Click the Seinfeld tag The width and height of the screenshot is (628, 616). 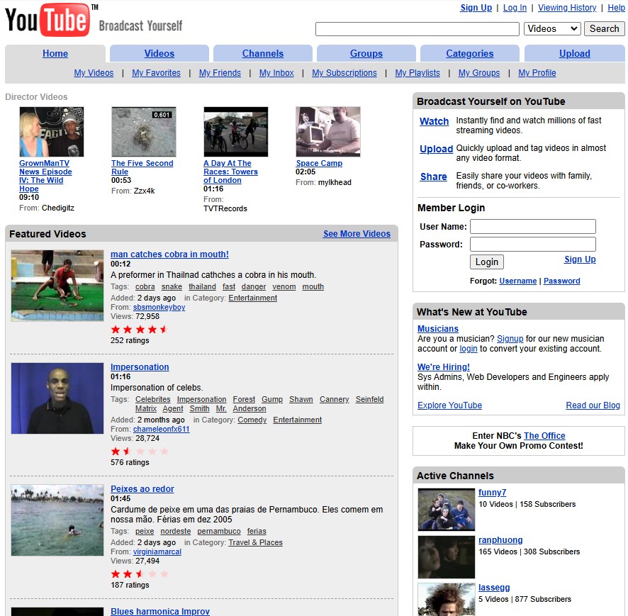pos(369,399)
